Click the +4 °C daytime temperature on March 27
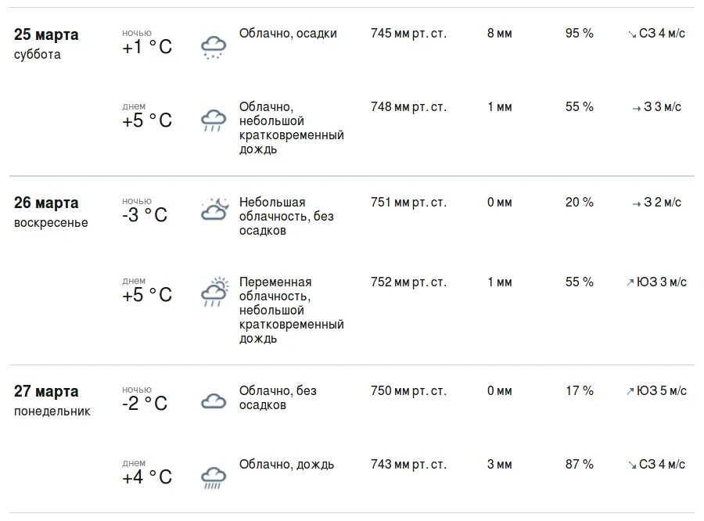Screen dimensions: 704x521 [x=147, y=477]
